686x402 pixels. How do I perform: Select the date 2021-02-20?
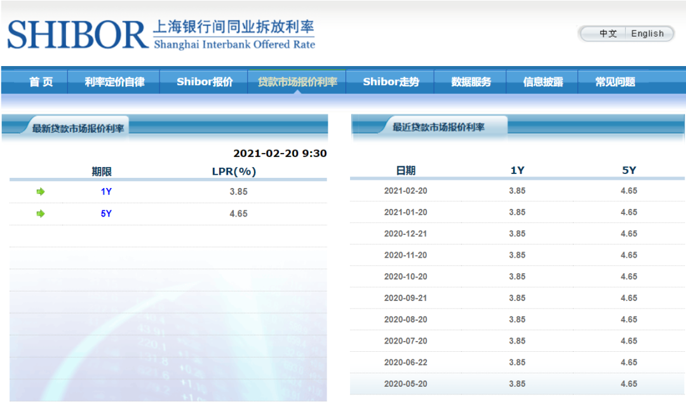tap(405, 191)
